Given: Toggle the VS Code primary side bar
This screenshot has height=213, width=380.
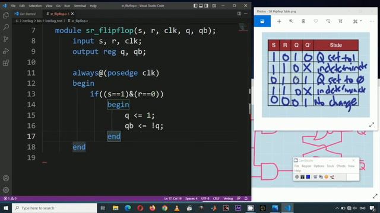Looking at the screenshot, I should [x=195, y=5].
